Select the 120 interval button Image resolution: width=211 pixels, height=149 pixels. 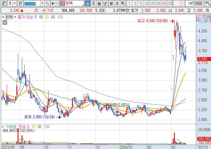pyautogui.click(x=170, y=3)
